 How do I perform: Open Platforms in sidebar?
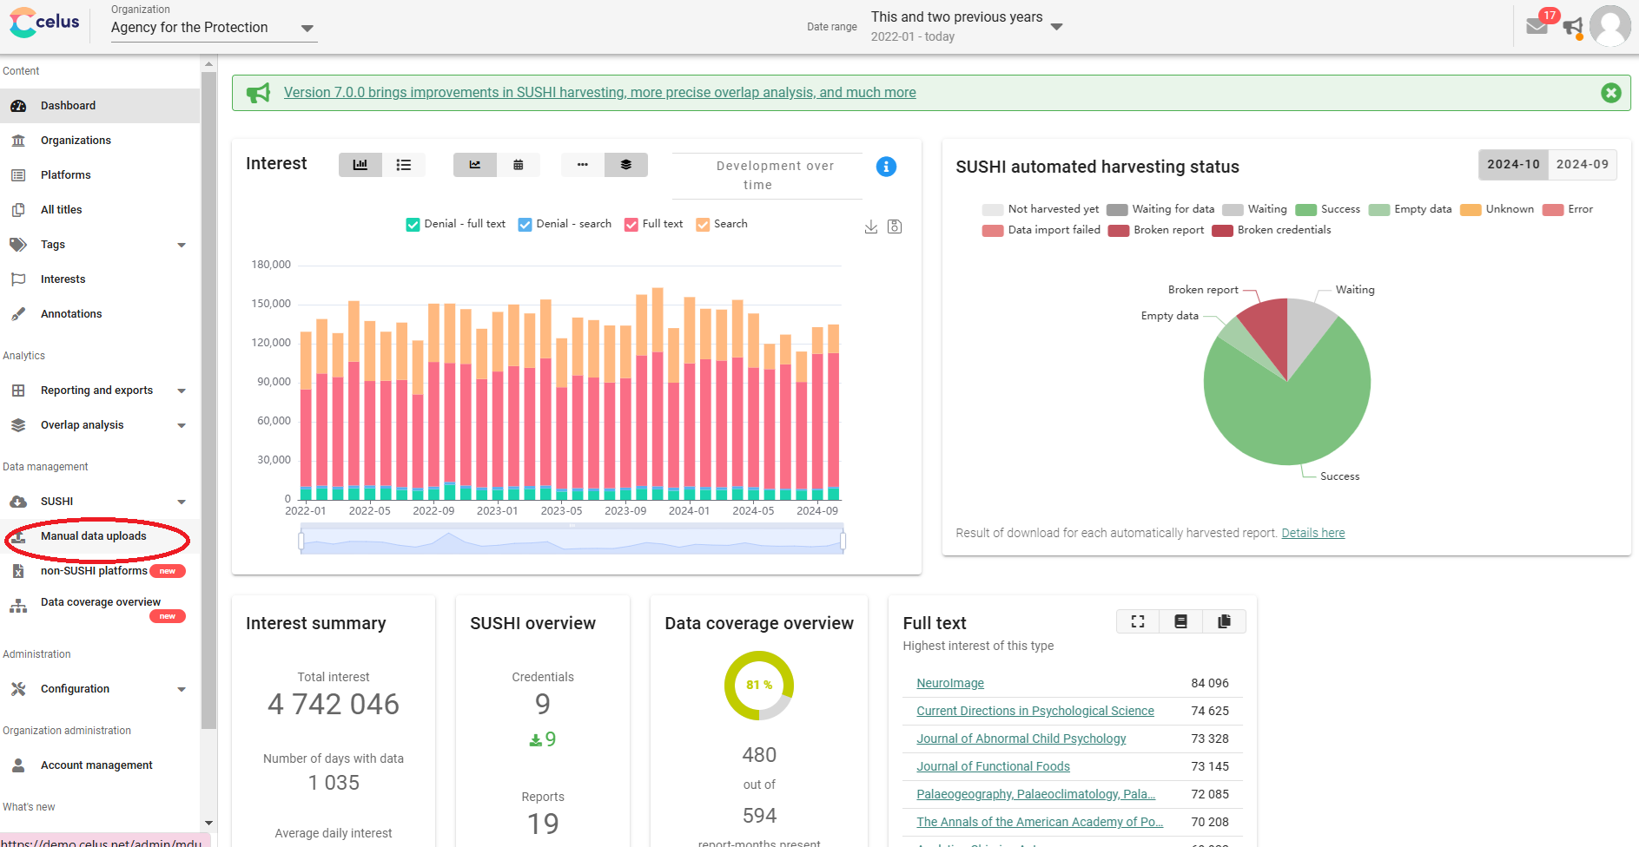[100, 175]
